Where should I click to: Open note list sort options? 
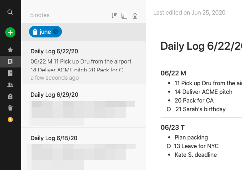pos(114,15)
